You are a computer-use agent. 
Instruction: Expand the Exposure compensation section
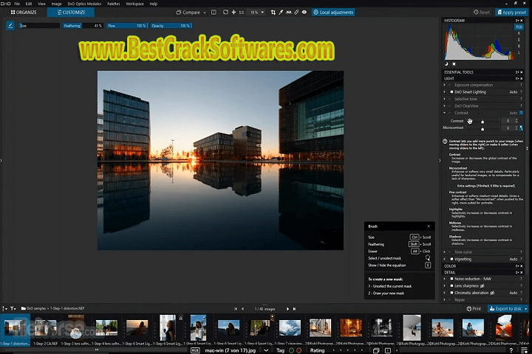point(445,85)
